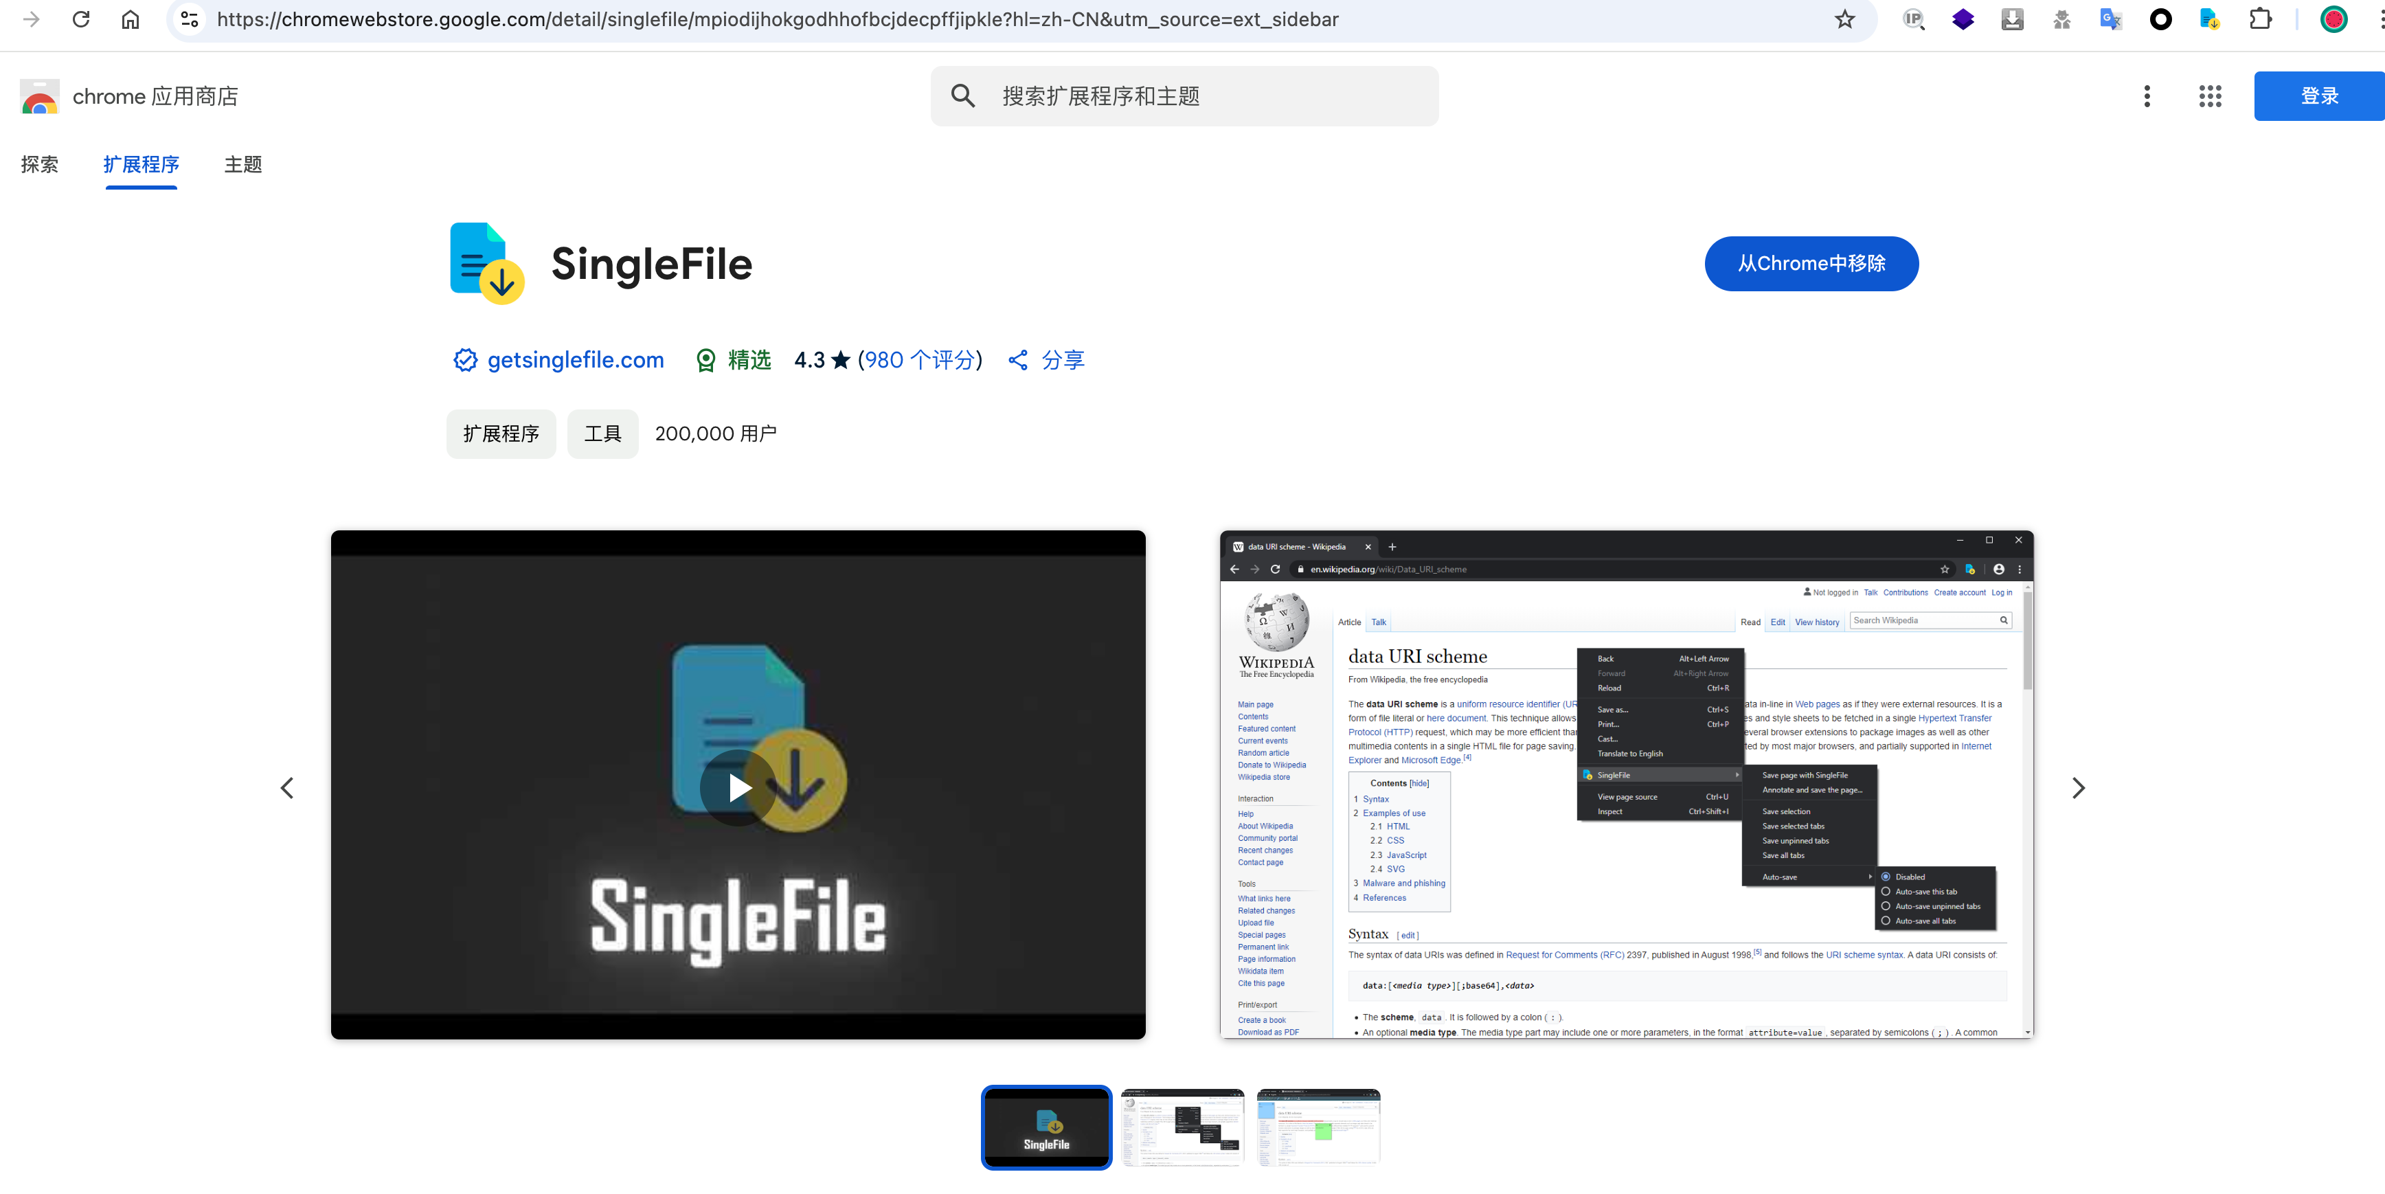The width and height of the screenshot is (2385, 1194).
Task: Show previous screenshot with left arrow
Action: (x=287, y=788)
